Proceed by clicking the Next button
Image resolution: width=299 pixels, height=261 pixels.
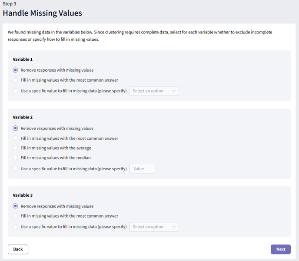[x=280, y=249]
